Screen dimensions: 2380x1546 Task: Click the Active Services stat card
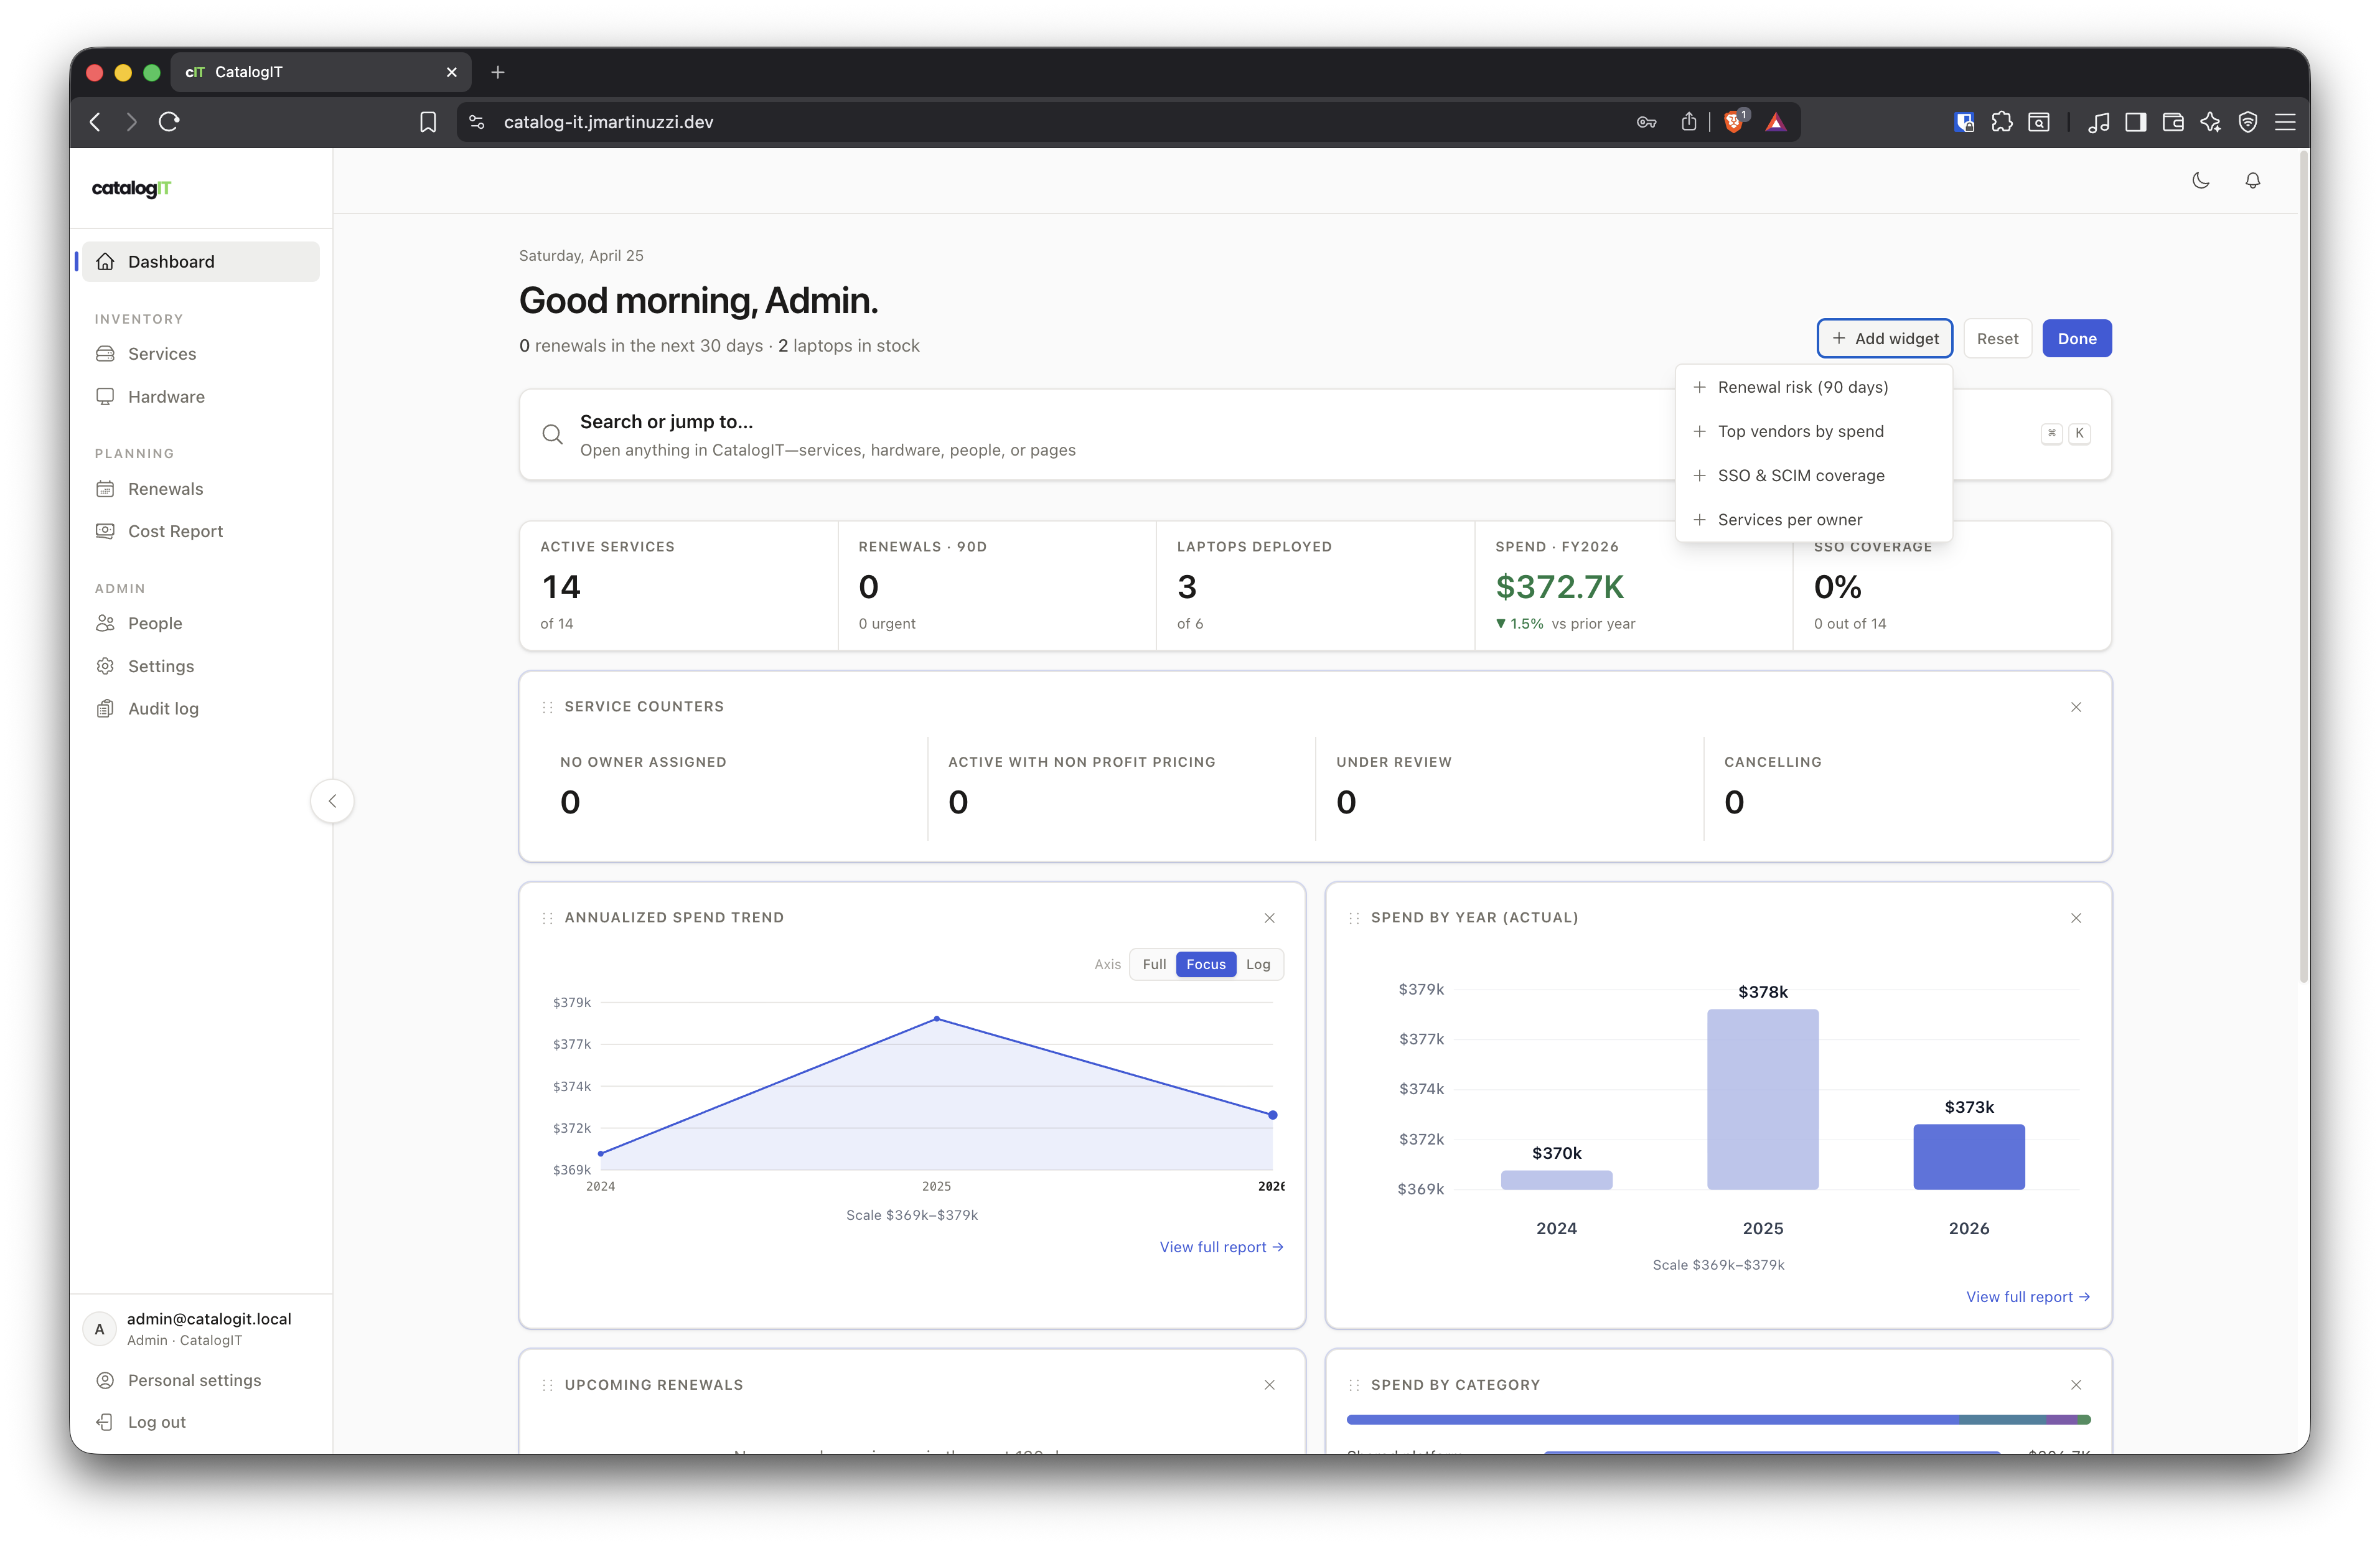tap(679, 586)
